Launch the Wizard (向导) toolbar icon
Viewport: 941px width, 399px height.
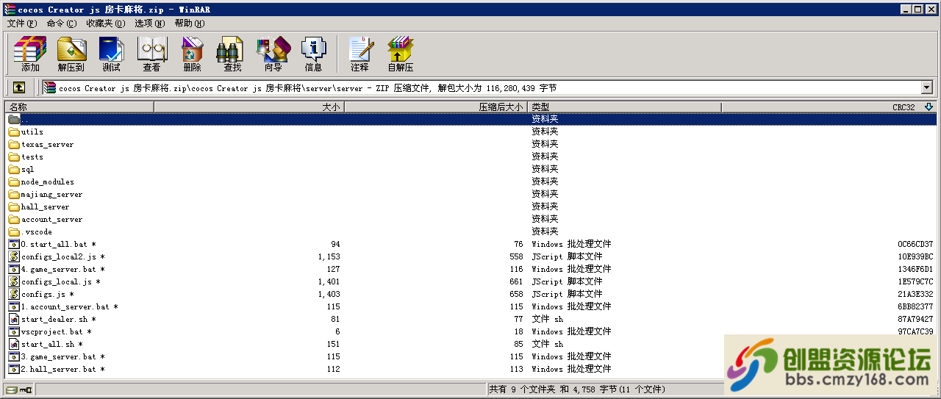tap(273, 54)
